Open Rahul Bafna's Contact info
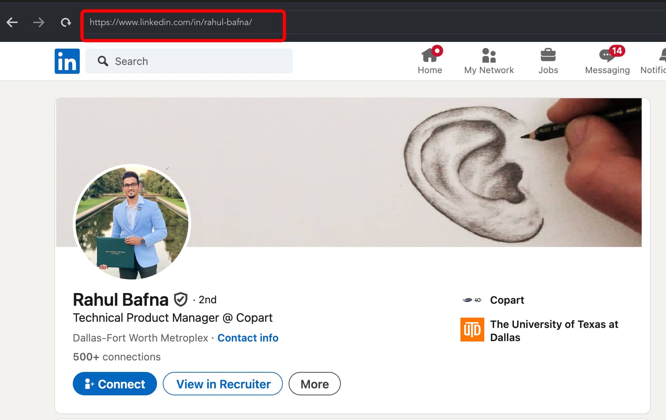The image size is (666, 420). click(247, 337)
